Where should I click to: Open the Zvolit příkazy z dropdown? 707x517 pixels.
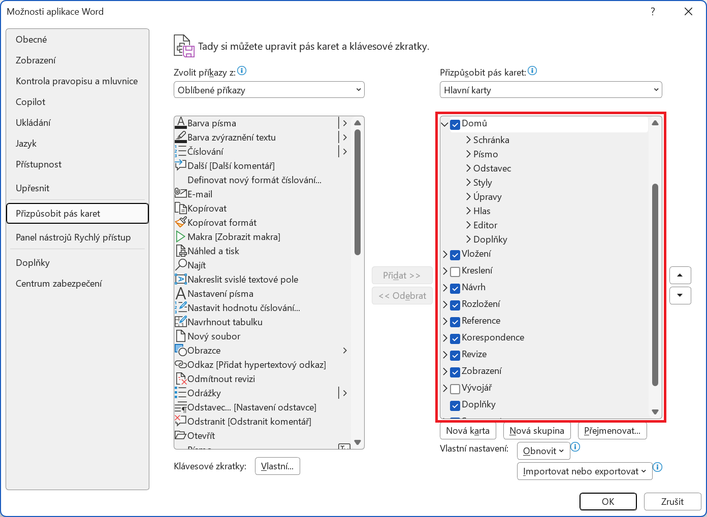pos(269,90)
